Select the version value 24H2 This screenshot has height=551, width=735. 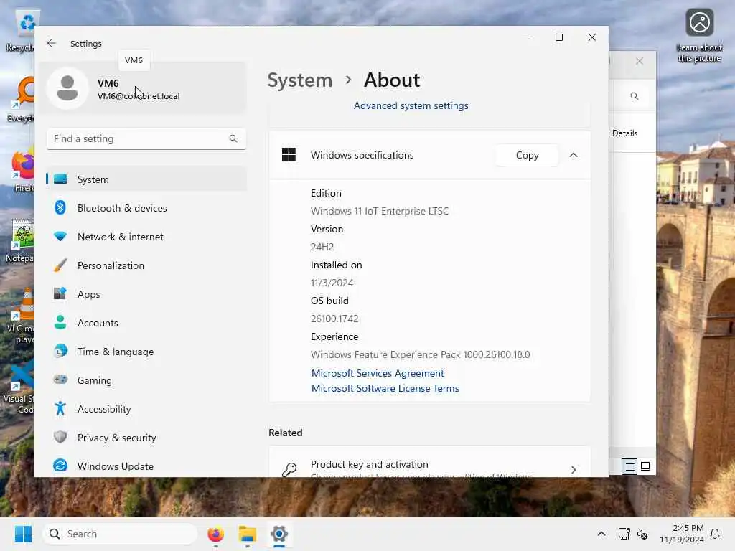click(x=322, y=247)
